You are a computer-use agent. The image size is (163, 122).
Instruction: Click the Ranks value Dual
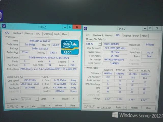click(x=149, y=56)
